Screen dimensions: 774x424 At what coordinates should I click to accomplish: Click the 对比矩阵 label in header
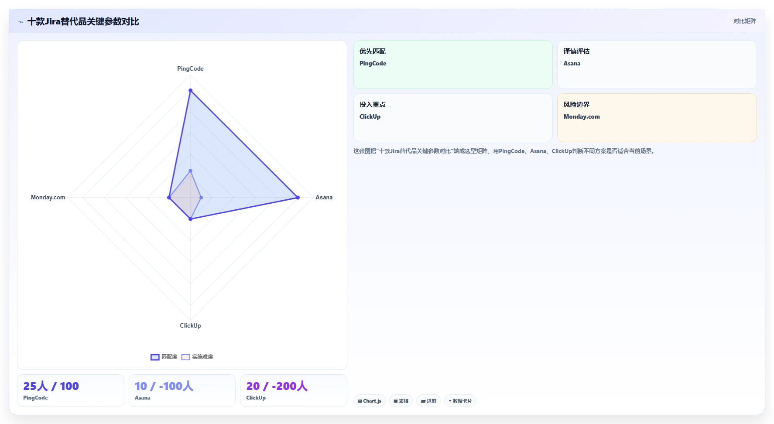pos(744,21)
